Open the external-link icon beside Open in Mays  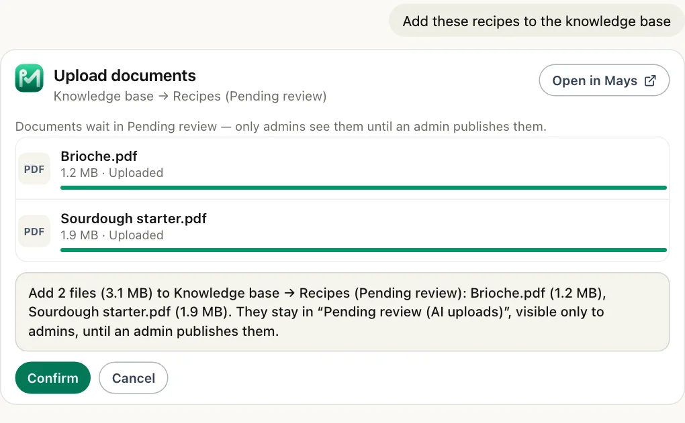650,80
